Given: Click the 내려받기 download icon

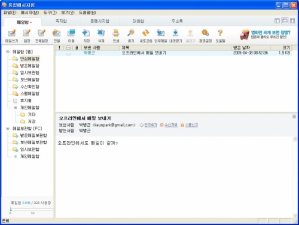Looking at the screenshot, I should click(175, 33).
